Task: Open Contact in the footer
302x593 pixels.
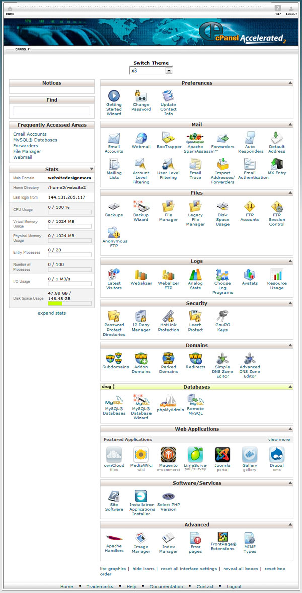Action: [x=205, y=586]
